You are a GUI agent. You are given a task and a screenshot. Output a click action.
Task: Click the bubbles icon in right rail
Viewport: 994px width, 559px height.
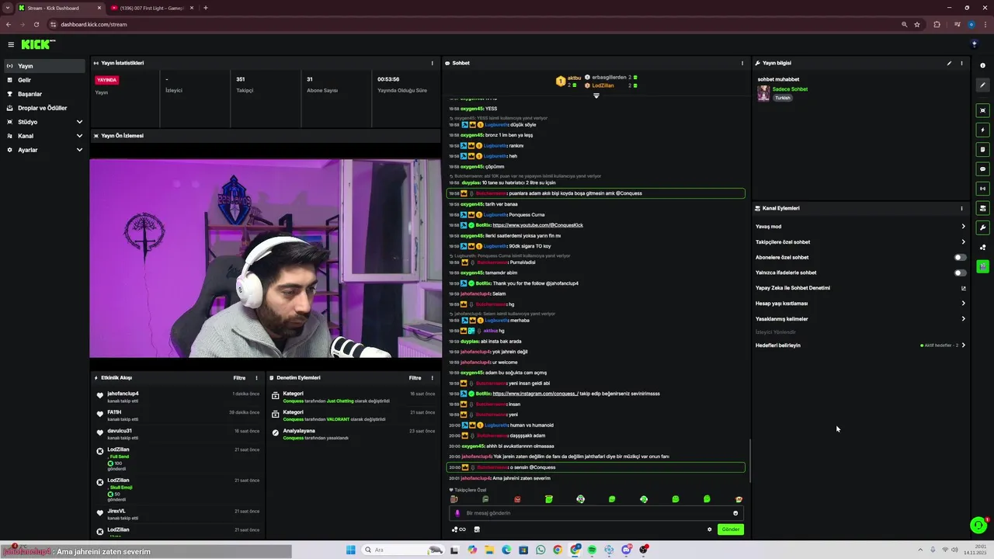pos(982,247)
